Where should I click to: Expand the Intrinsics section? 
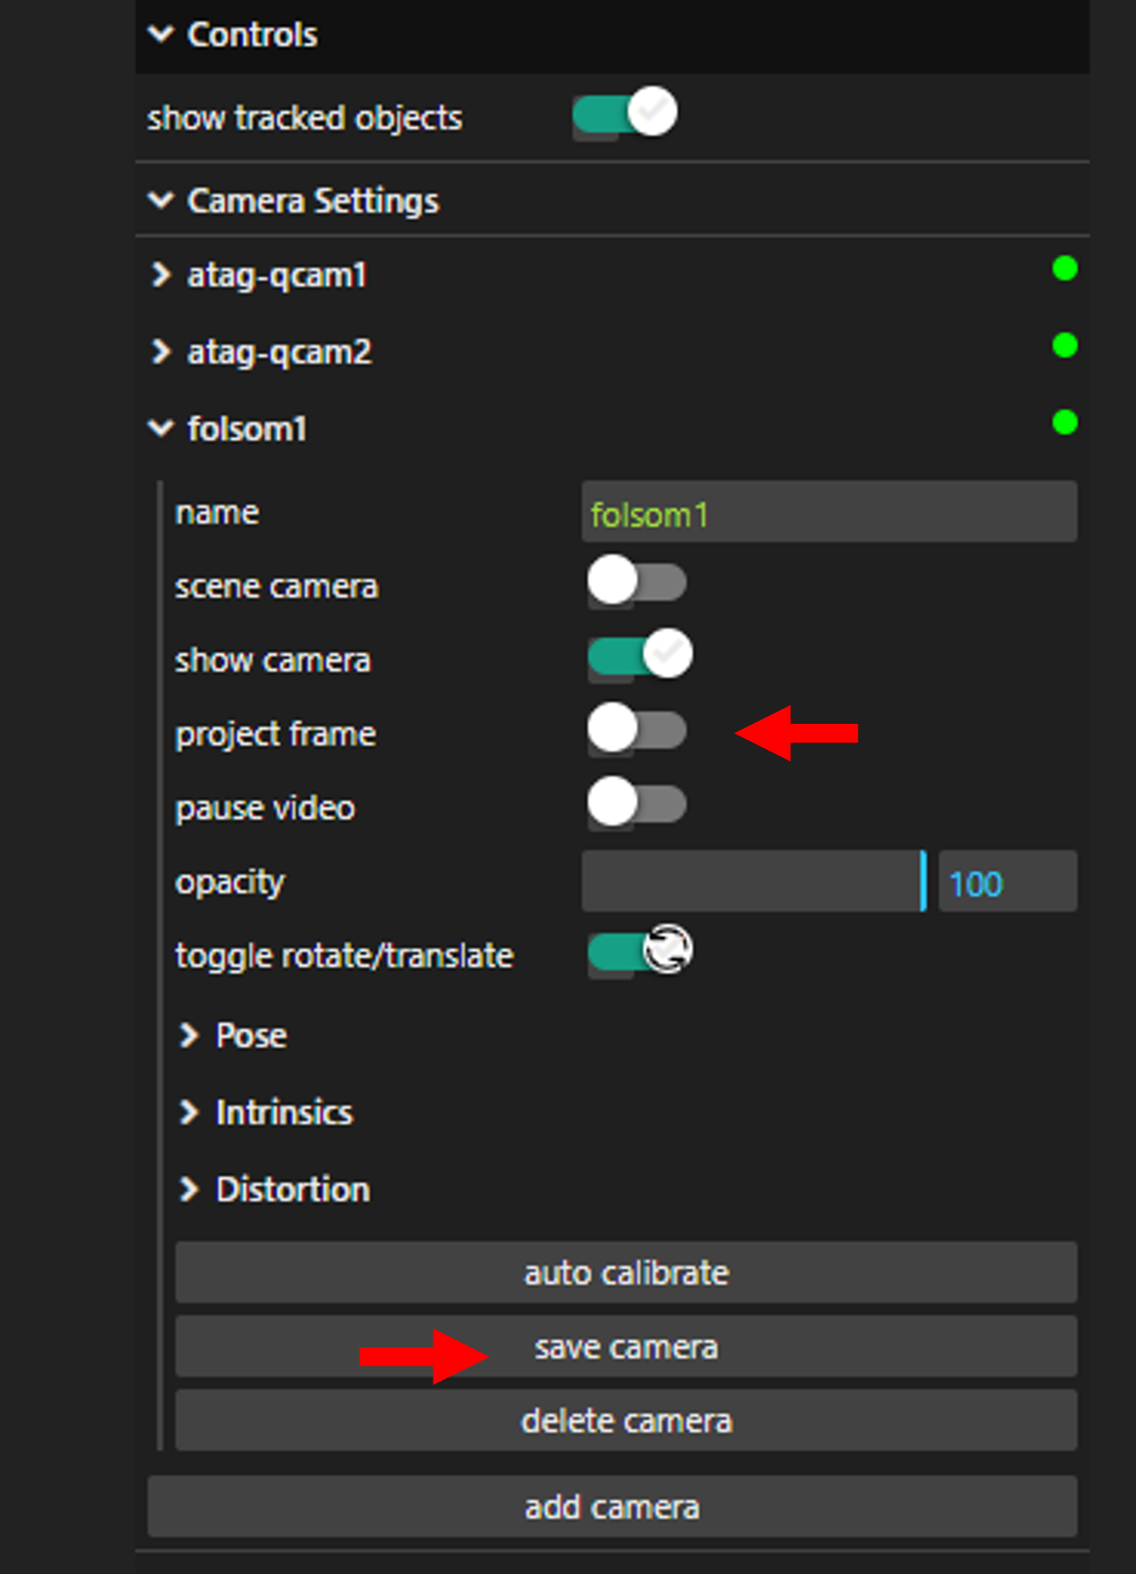pos(191,1113)
